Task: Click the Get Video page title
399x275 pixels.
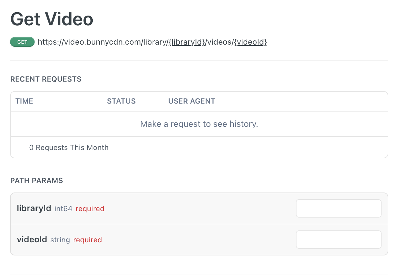Action: [x=52, y=19]
